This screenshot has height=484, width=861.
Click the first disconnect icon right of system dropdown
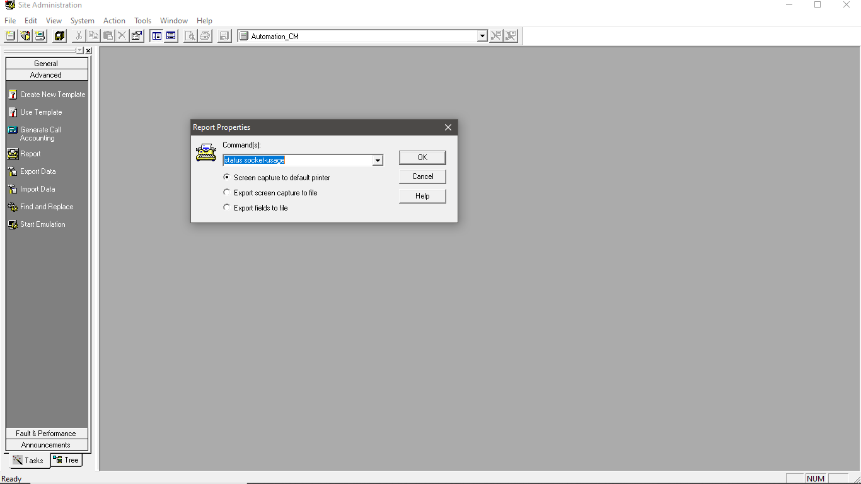(x=497, y=36)
